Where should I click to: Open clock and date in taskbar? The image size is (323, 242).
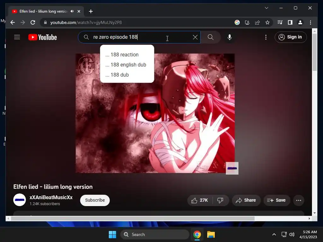coord(308,234)
